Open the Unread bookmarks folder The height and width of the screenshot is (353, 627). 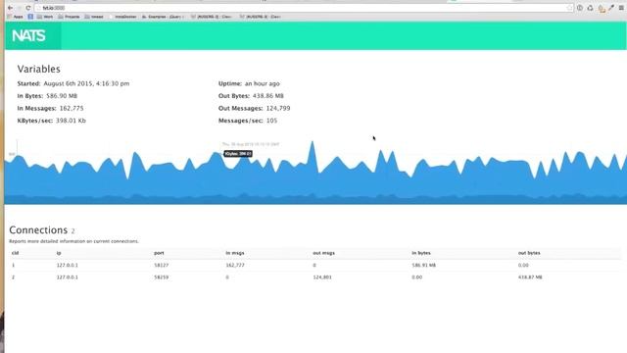(94, 17)
